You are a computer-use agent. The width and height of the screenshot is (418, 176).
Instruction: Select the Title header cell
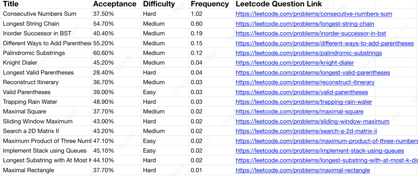tap(46, 4)
